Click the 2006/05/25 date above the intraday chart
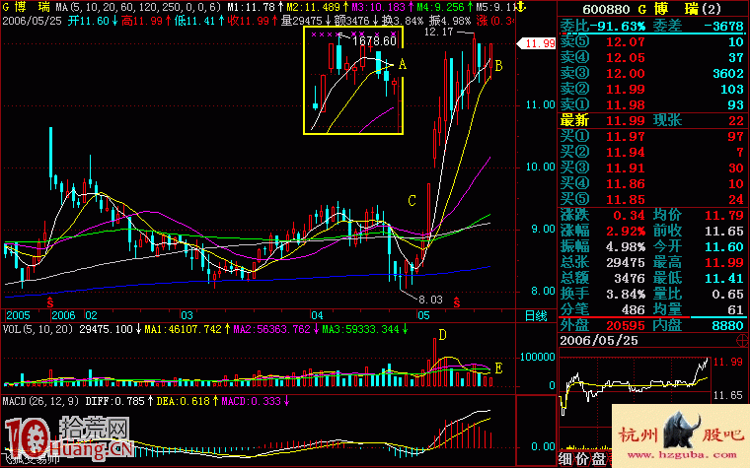The width and height of the screenshot is (750, 468). point(599,341)
